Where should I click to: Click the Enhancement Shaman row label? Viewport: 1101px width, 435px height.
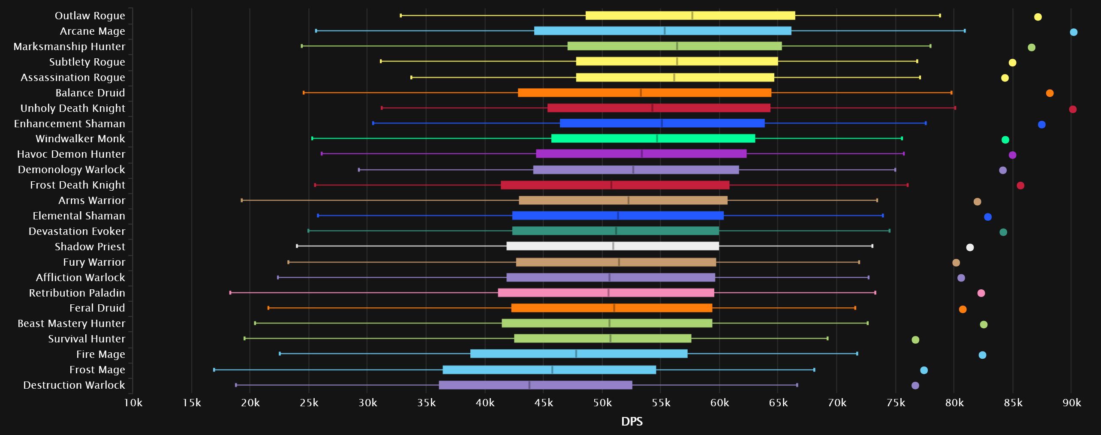pyautogui.click(x=69, y=124)
